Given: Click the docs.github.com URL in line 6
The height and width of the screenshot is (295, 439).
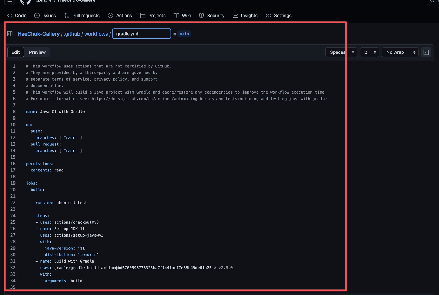Looking at the screenshot, I should pos(209,99).
